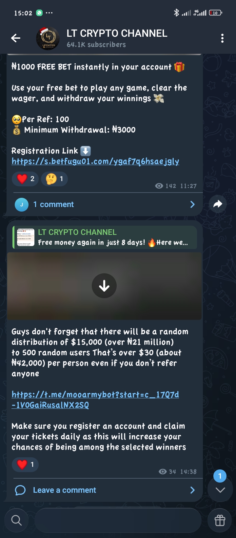Toggle heart reaction on second post

25,465
